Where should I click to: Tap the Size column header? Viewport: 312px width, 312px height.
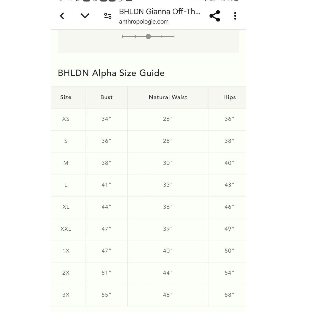pos(66,97)
